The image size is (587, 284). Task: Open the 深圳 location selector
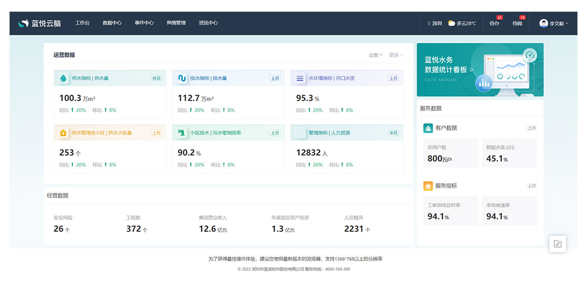(435, 23)
